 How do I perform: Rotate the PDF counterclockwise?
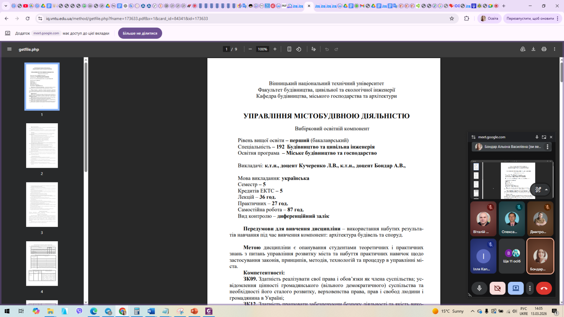point(299,49)
